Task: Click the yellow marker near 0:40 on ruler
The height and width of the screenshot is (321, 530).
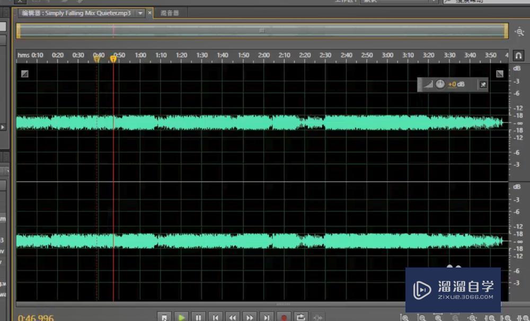Action: 97,59
